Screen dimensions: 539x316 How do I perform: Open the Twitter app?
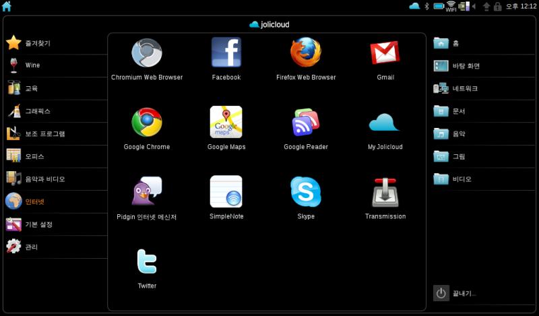pos(147,261)
